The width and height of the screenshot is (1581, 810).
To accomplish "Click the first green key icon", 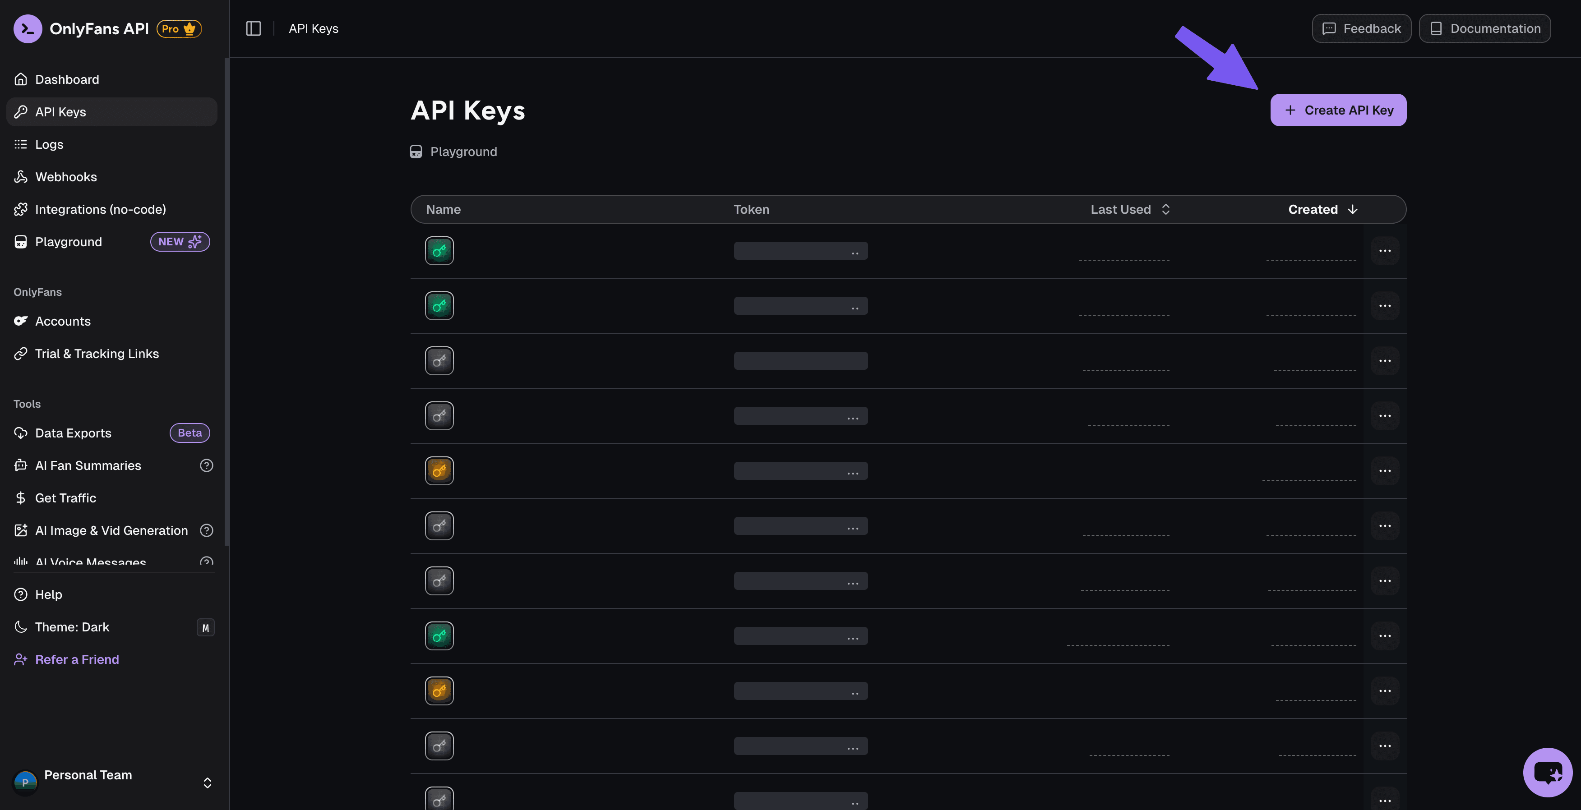I will coord(439,250).
